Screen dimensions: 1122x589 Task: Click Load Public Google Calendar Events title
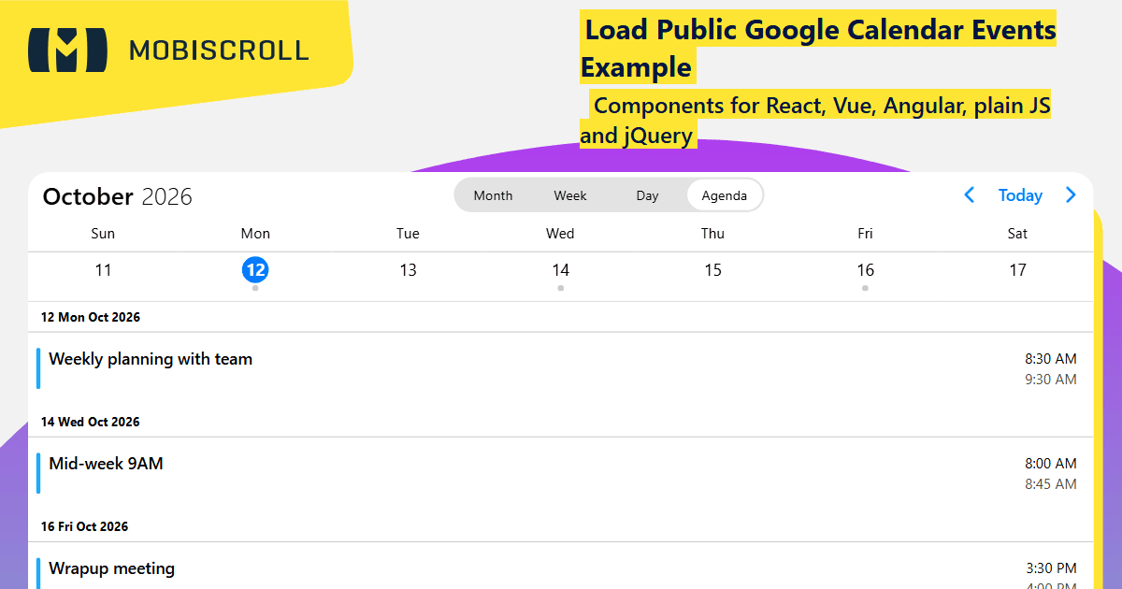(x=818, y=49)
